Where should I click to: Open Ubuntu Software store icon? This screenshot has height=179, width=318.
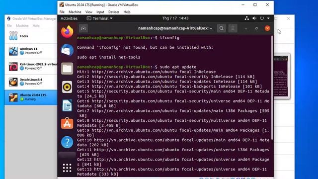point(67,123)
